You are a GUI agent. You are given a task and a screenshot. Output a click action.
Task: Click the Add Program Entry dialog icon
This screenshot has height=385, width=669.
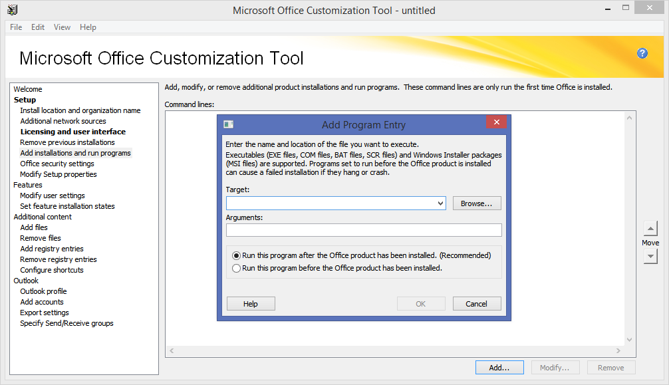pos(228,124)
